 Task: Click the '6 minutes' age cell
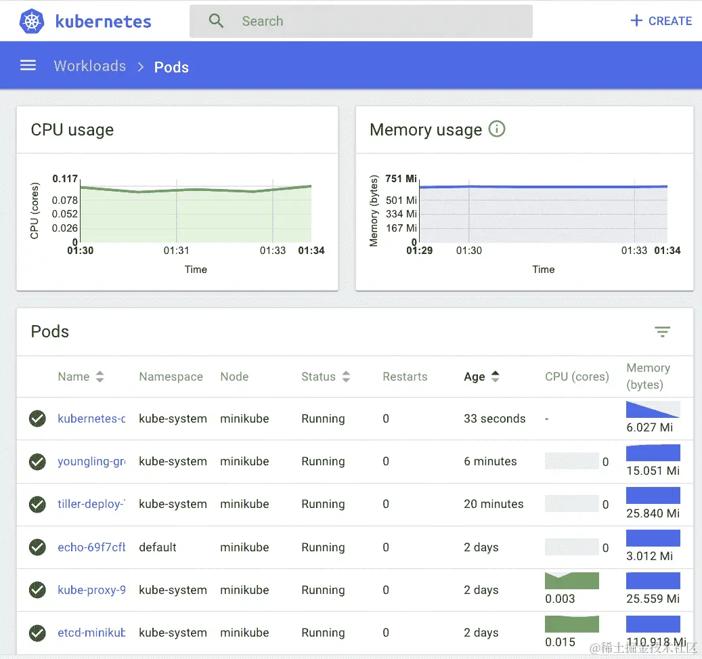(x=490, y=461)
